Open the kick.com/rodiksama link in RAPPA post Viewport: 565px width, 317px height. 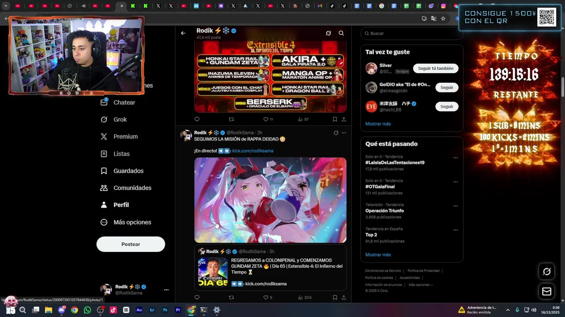(x=252, y=151)
